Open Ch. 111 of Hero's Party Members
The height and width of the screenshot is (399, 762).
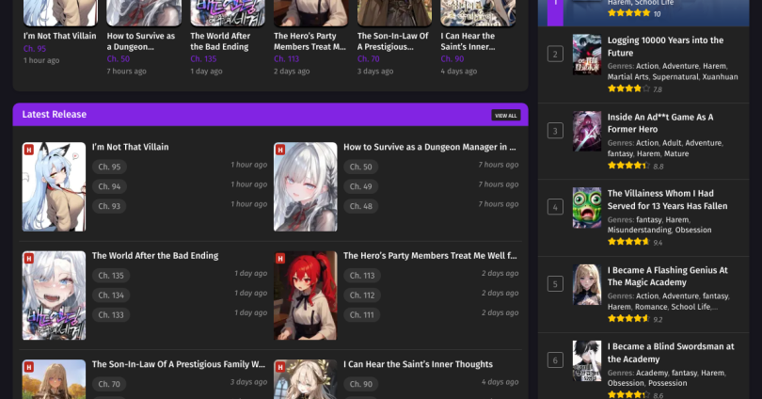(x=362, y=315)
